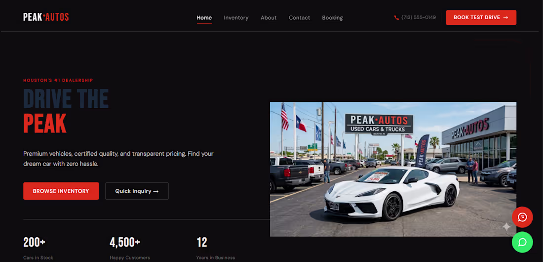Open the red chat bubble widget
The image size is (543, 262).
(x=522, y=217)
